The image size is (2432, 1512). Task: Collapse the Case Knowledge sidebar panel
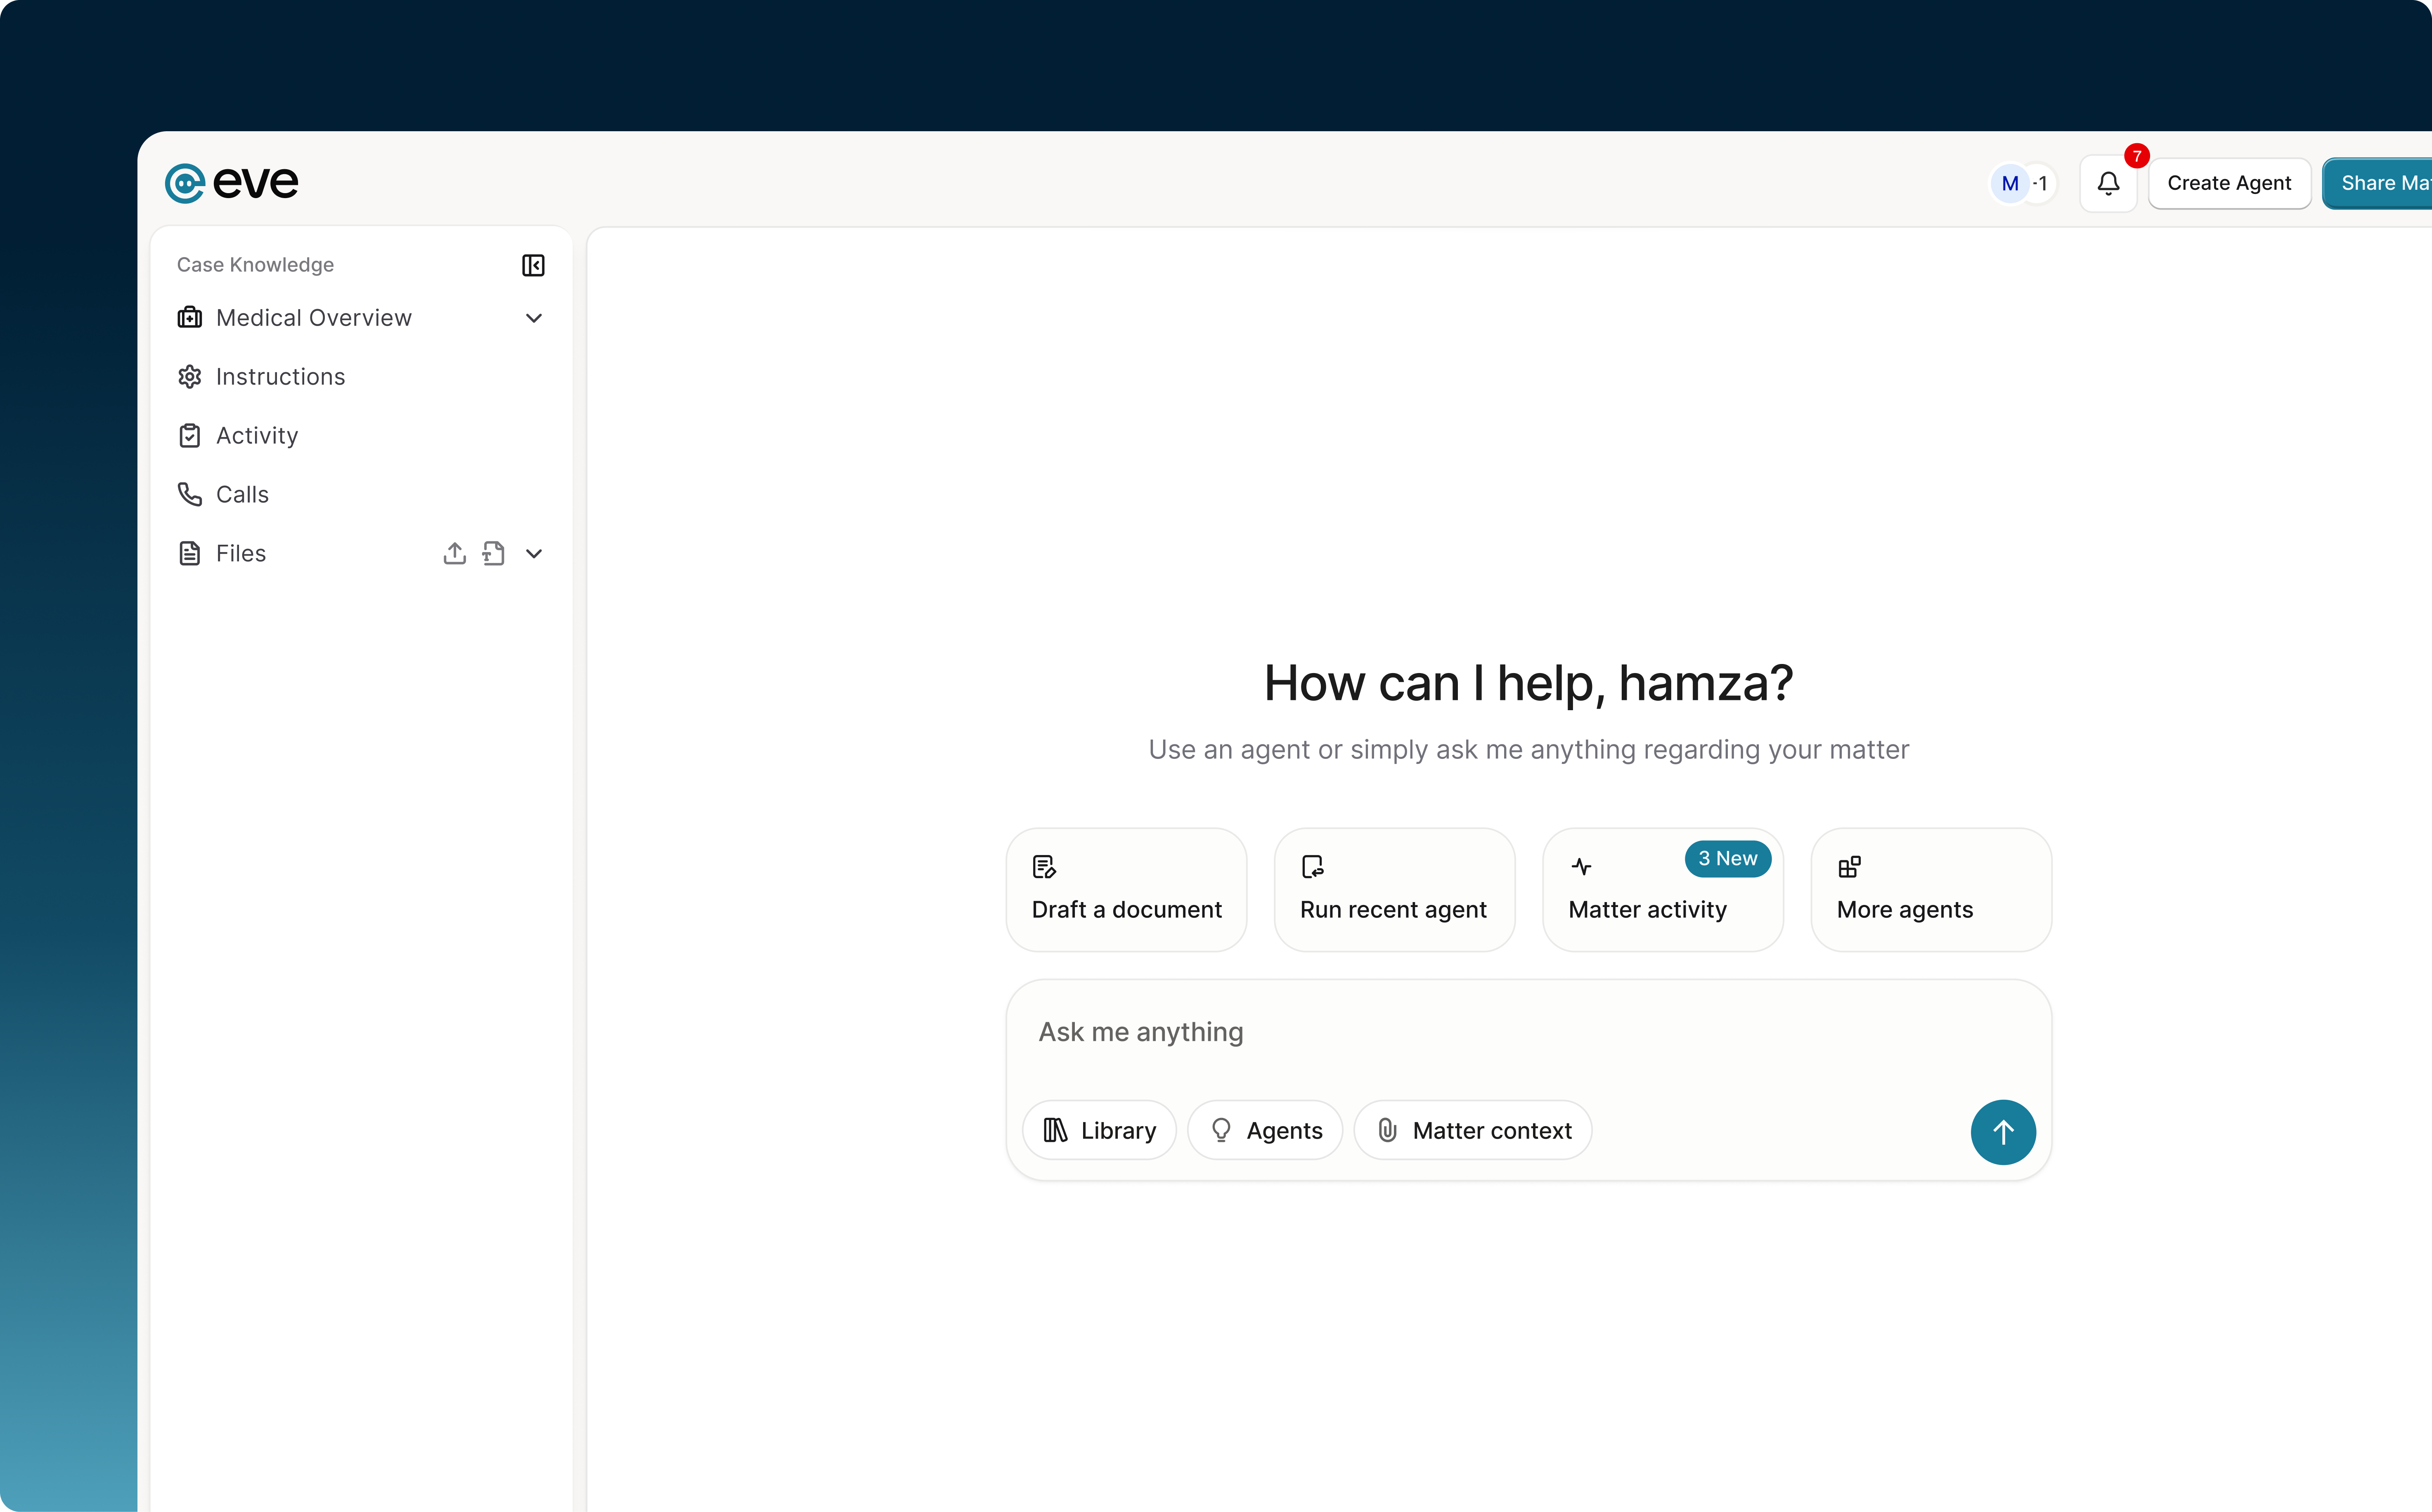point(533,265)
